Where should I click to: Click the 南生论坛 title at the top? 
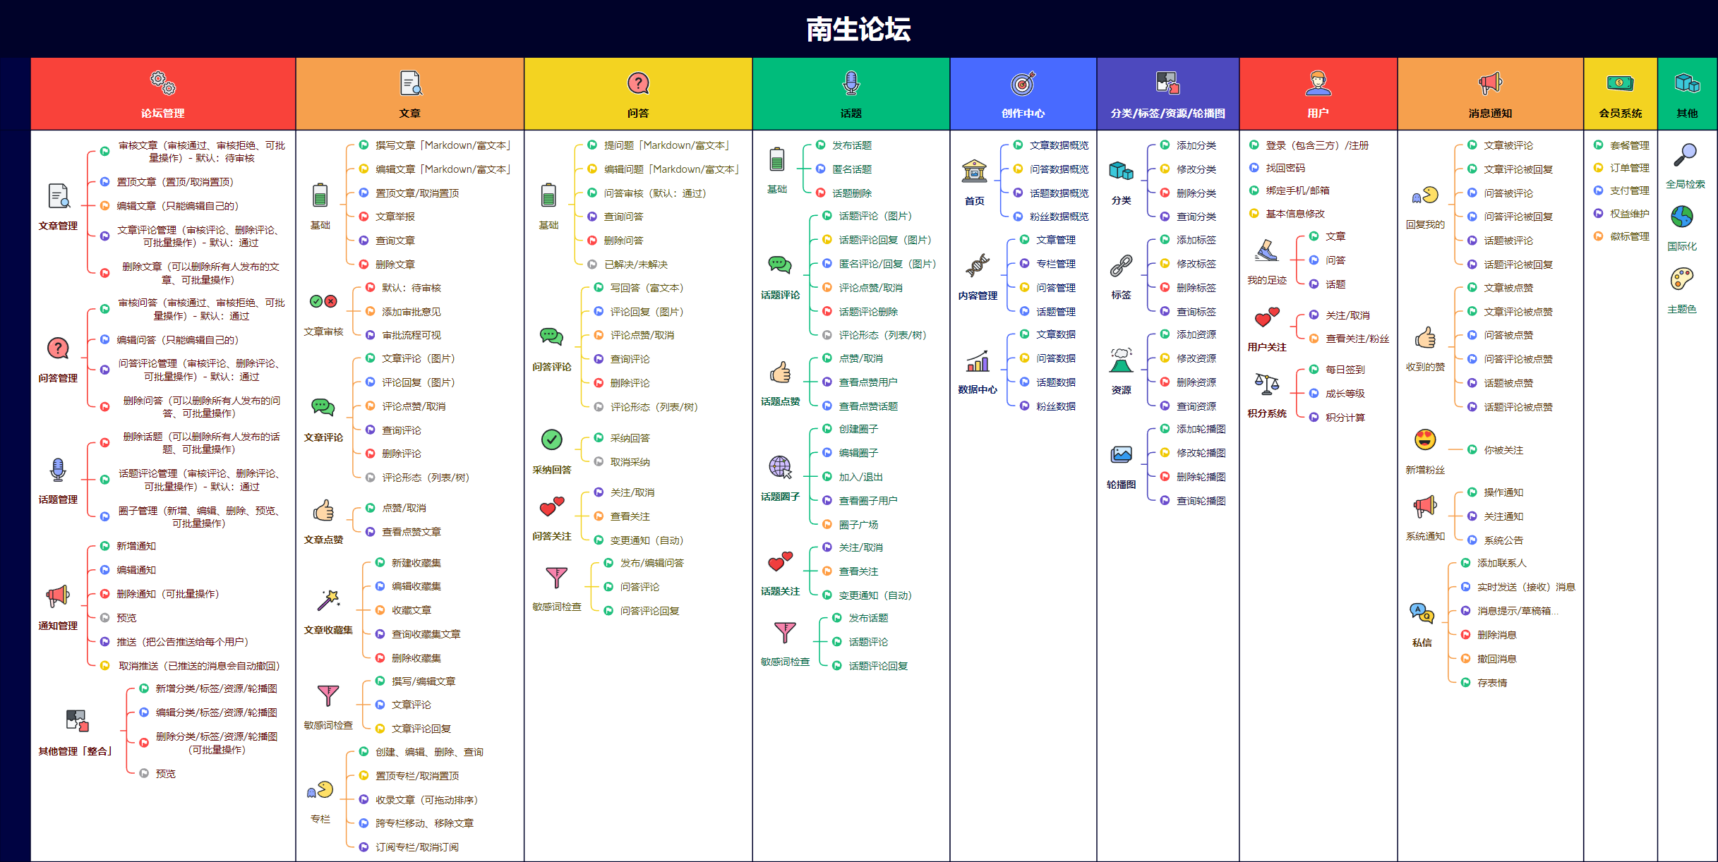858,30
